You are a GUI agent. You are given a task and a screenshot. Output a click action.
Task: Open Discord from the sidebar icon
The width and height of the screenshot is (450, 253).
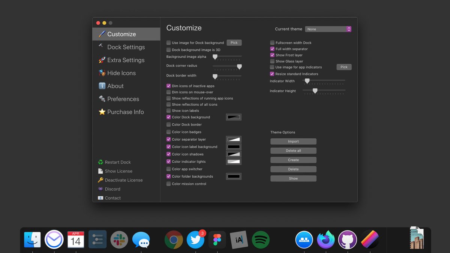click(x=100, y=189)
